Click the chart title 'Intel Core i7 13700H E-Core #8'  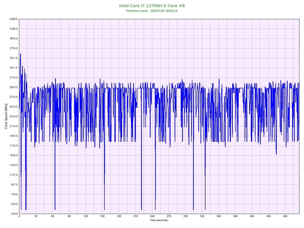(152, 5)
